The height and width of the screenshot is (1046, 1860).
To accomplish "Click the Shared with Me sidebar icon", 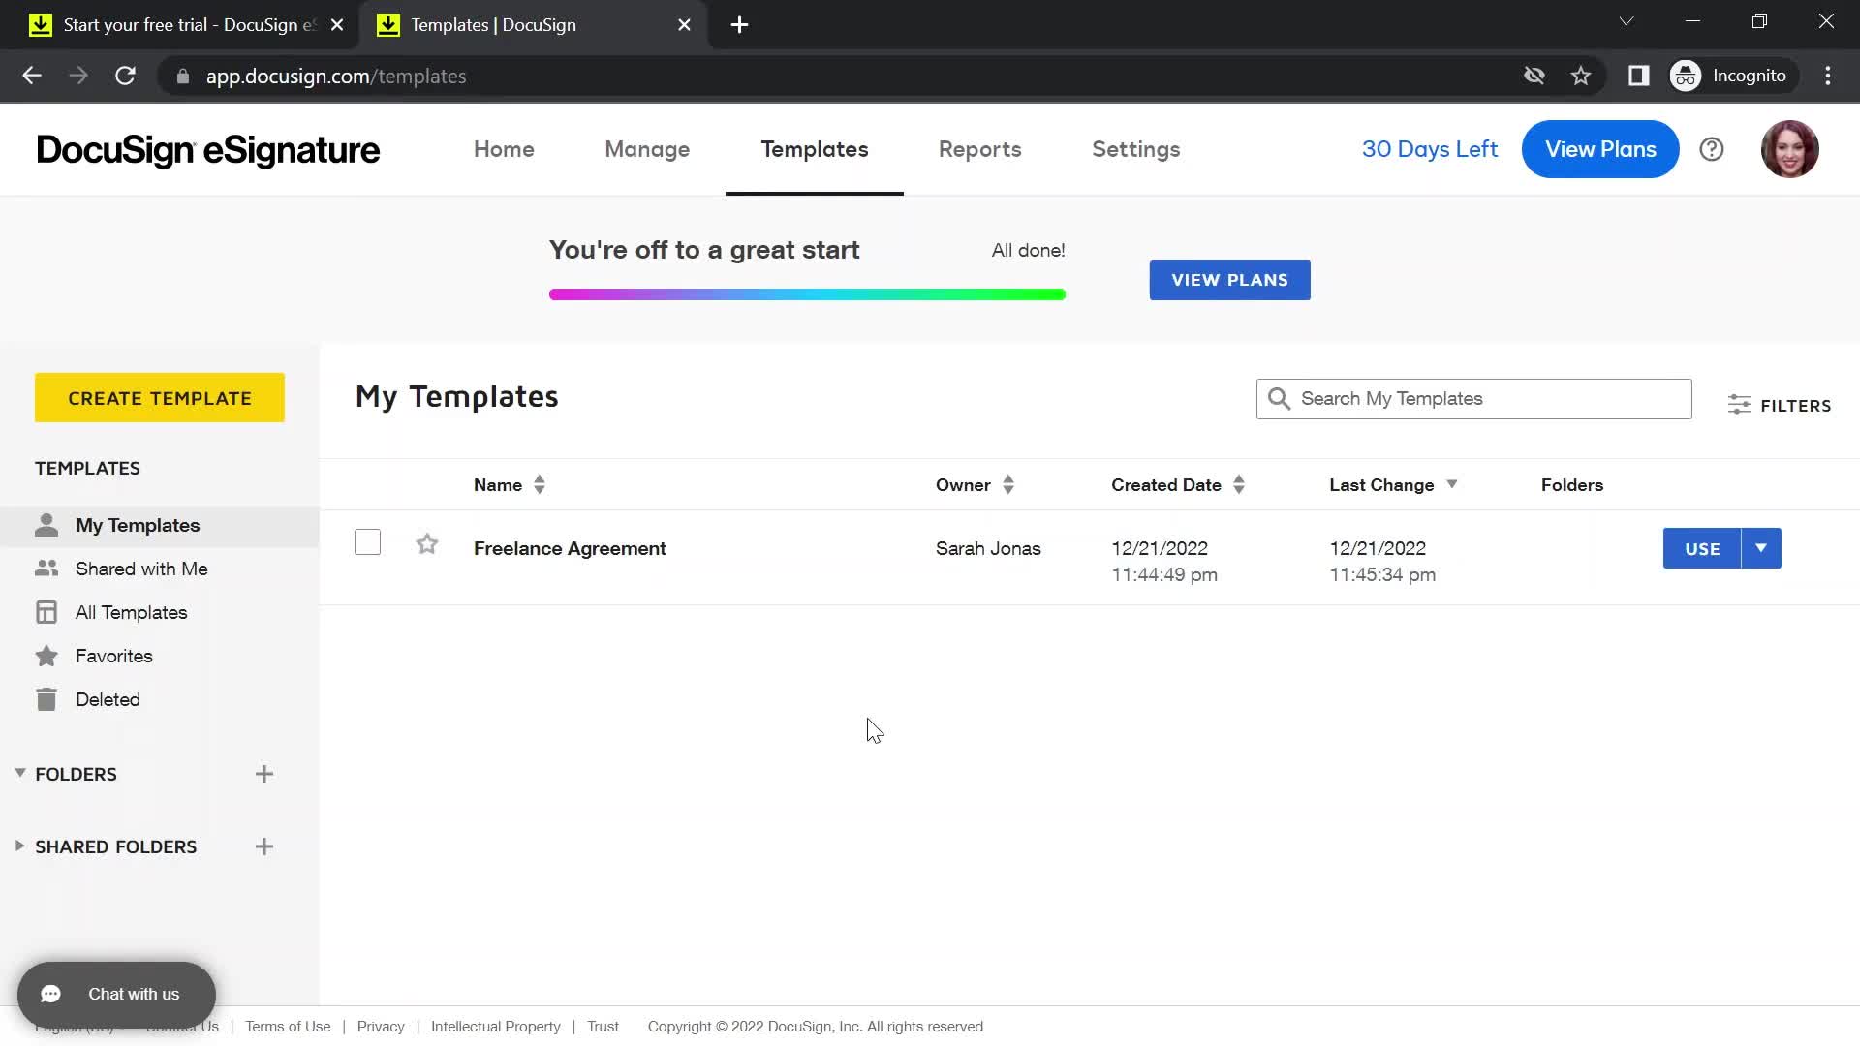I will click(46, 569).
